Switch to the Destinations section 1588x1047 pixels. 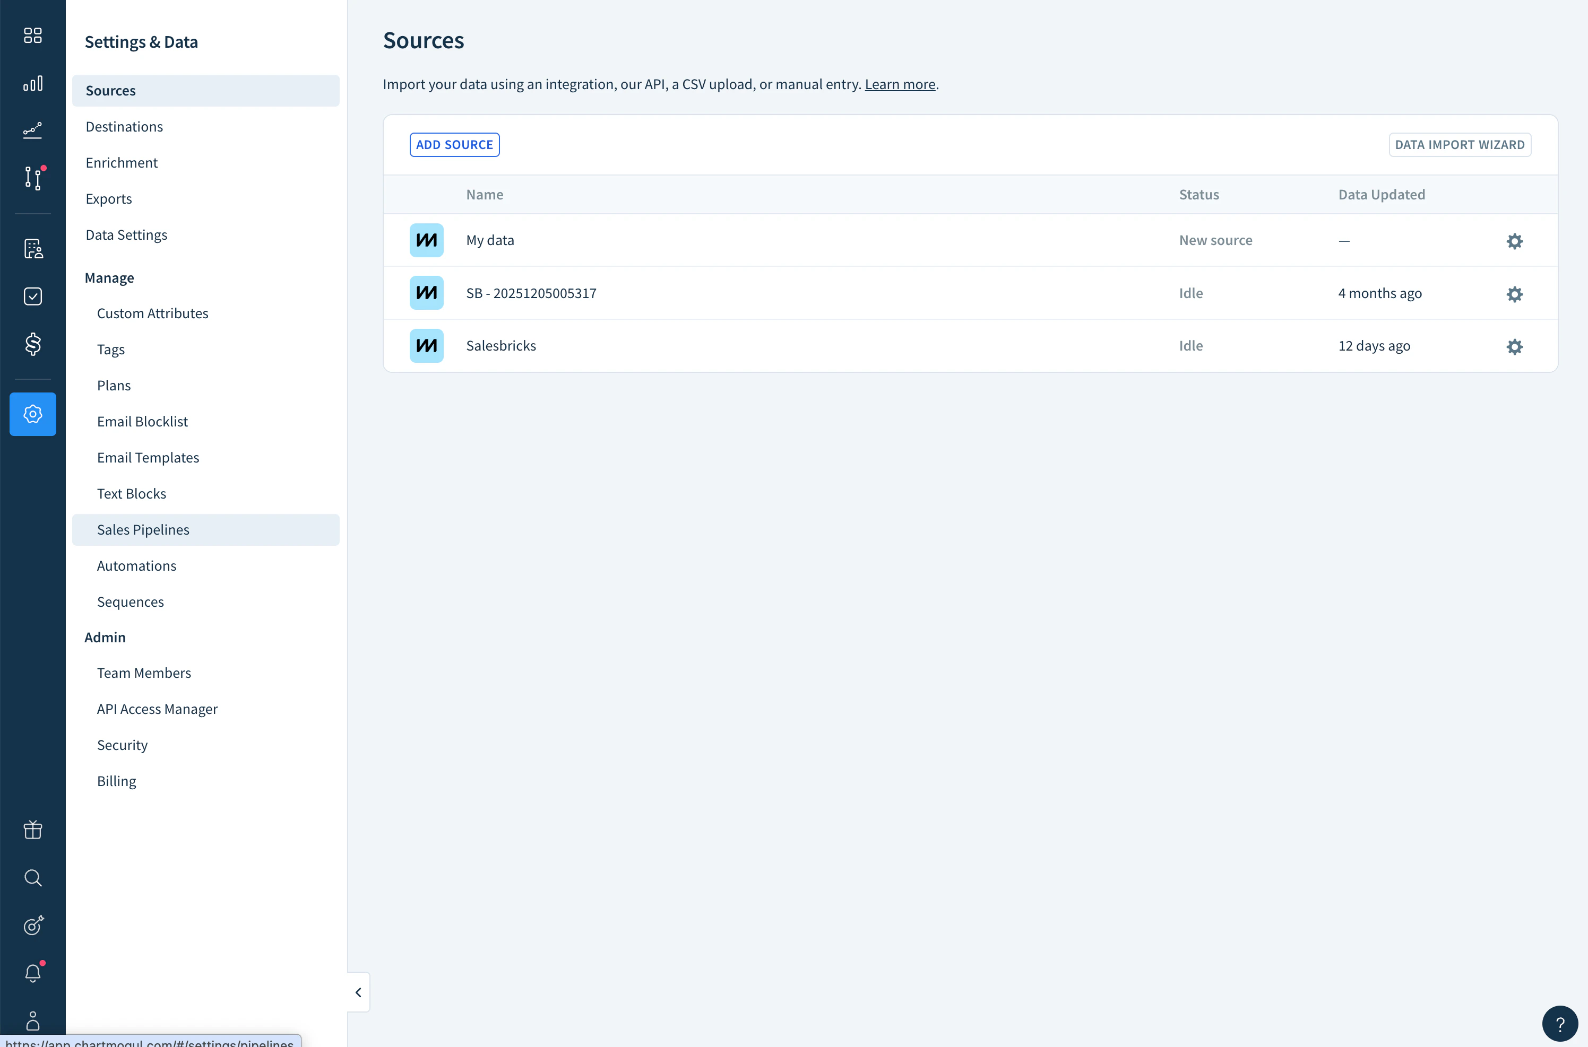(124, 126)
